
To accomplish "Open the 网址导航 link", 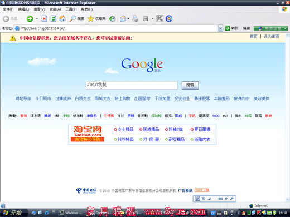I will (x=23, y=98).
